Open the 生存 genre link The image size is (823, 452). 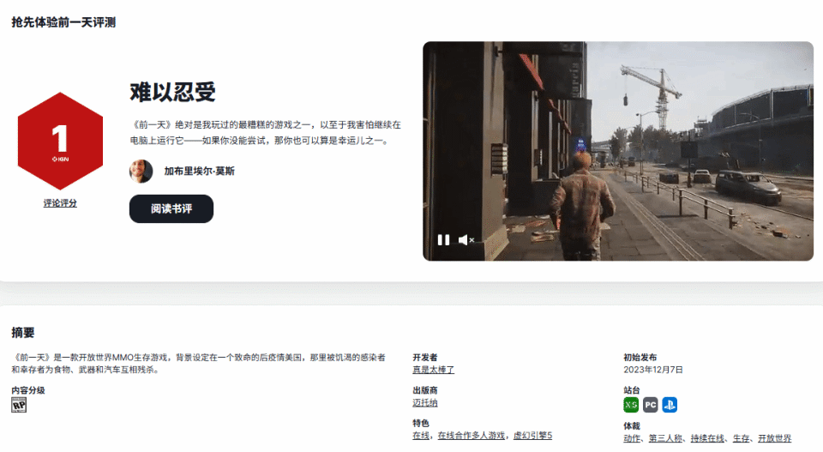741,438
